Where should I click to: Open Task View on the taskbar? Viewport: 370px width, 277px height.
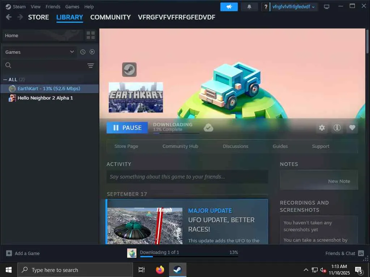click(x=141, y=270)
